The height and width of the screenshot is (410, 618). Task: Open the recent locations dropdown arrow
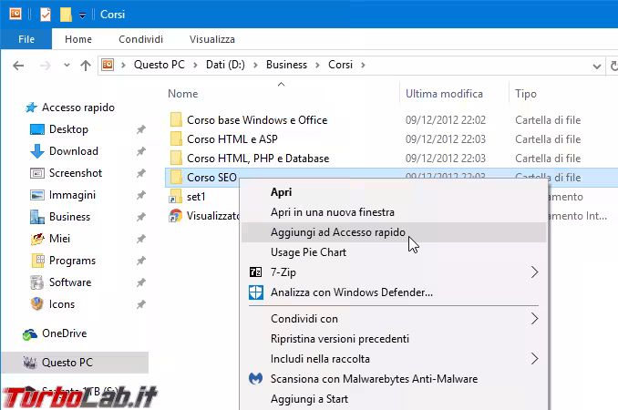point(67,65)
